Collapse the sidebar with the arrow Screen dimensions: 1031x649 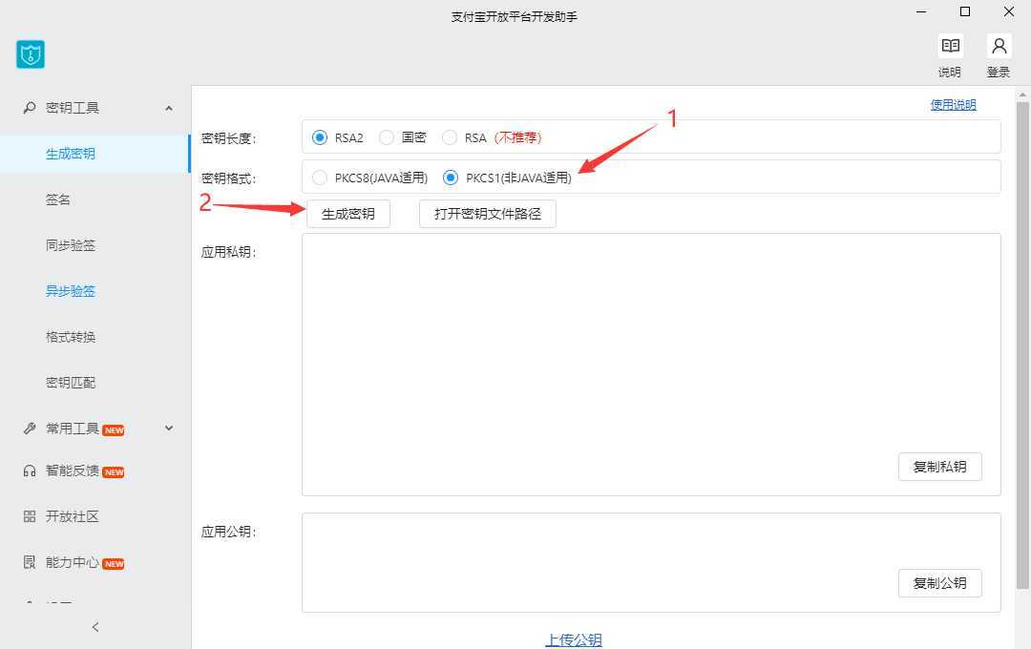click(x=95, y=627)
